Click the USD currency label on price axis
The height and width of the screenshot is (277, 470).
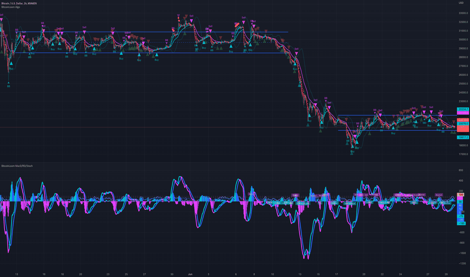pos(461,3)
